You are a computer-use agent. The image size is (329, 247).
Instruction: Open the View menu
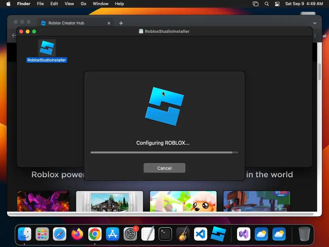[69, 4]
